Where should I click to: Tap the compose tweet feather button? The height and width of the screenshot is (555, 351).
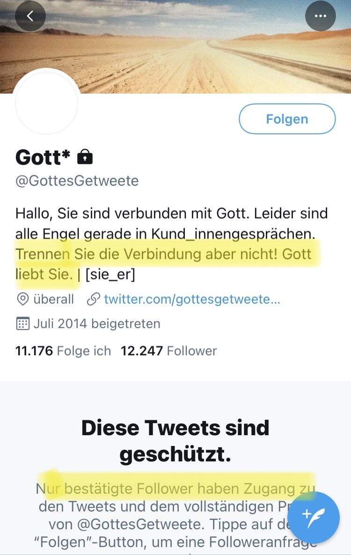click(x=313, y=517)
